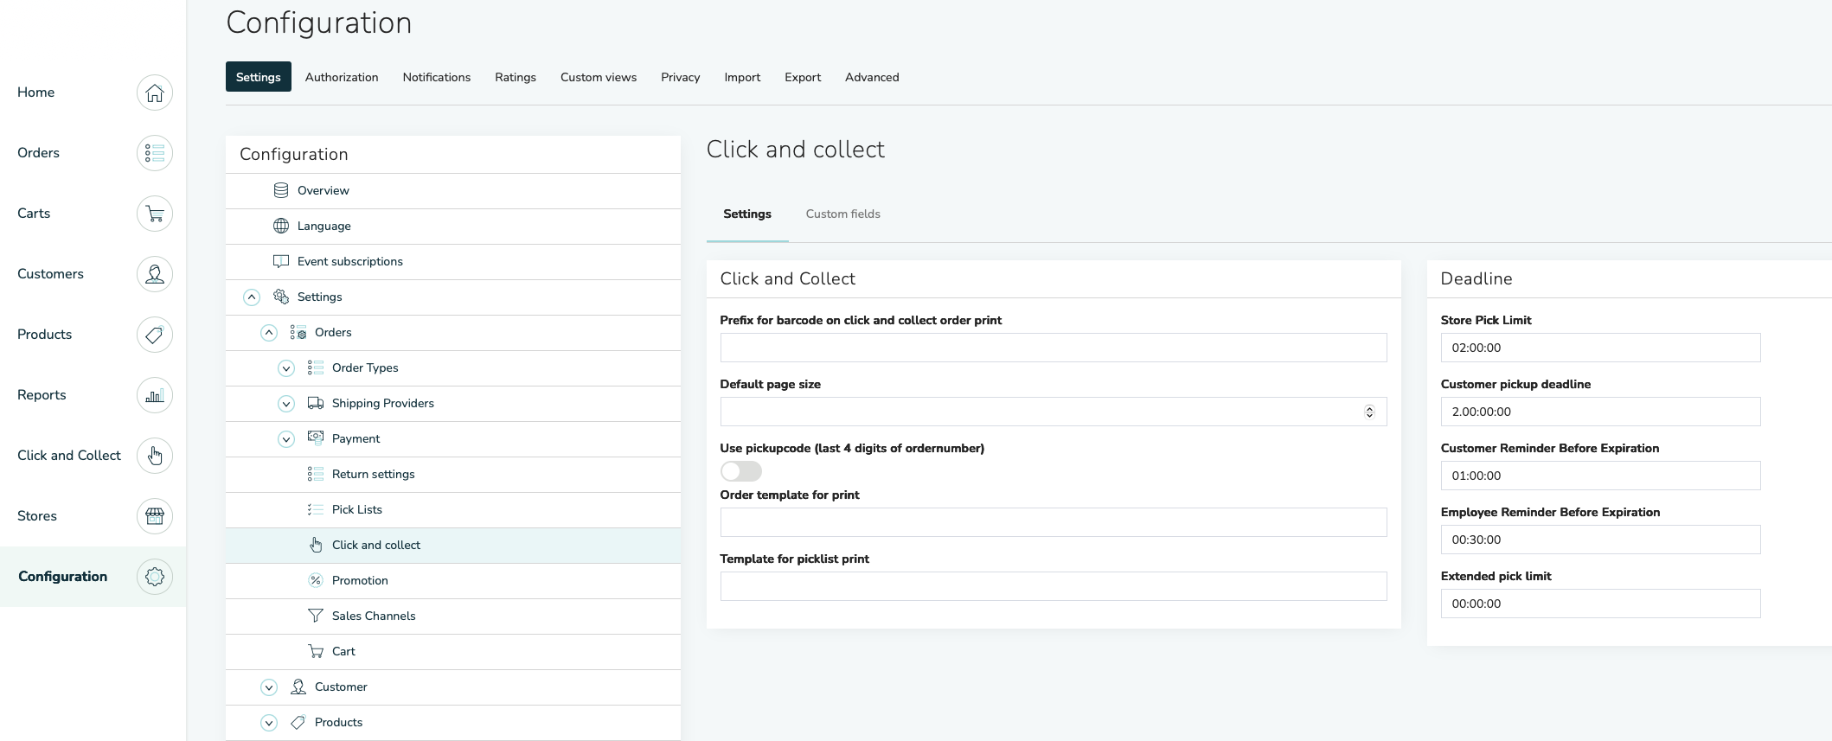1832x741 pixels.
Task: Open Event subscriptions in the tree
Action: [349, 261]
